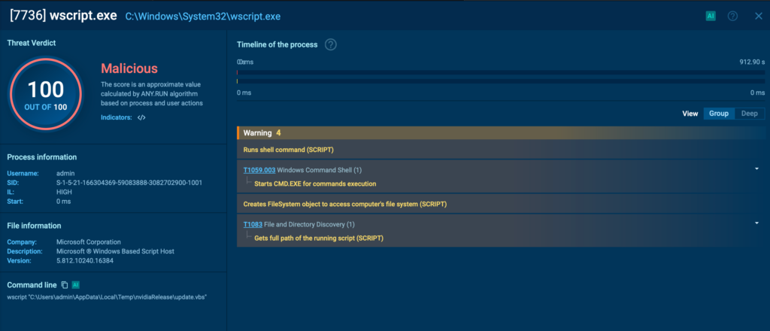
Task: Switch view to Group mode
Action: tap(718, 114)
